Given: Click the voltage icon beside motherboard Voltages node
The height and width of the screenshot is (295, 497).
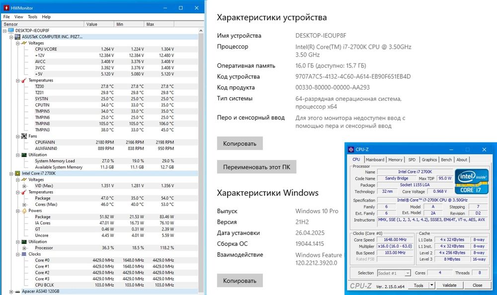Looking at the screenshot, I should (24, 43).
